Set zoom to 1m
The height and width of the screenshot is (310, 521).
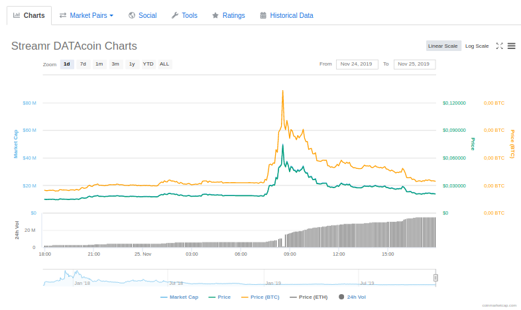(x=99, y=64)
